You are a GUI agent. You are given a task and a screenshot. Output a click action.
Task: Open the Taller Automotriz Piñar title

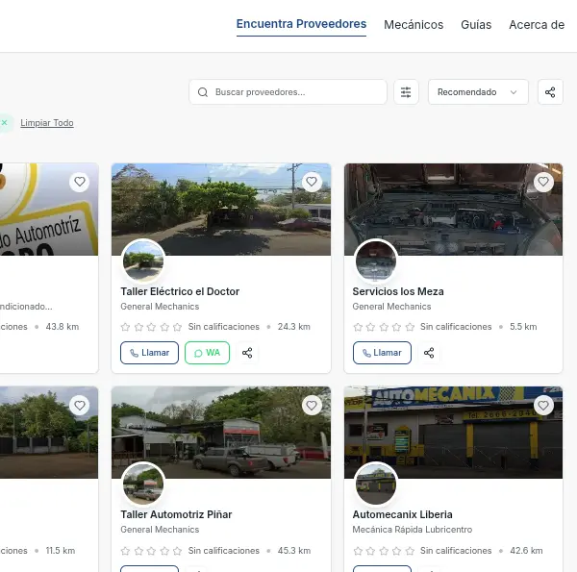point(176,514)
